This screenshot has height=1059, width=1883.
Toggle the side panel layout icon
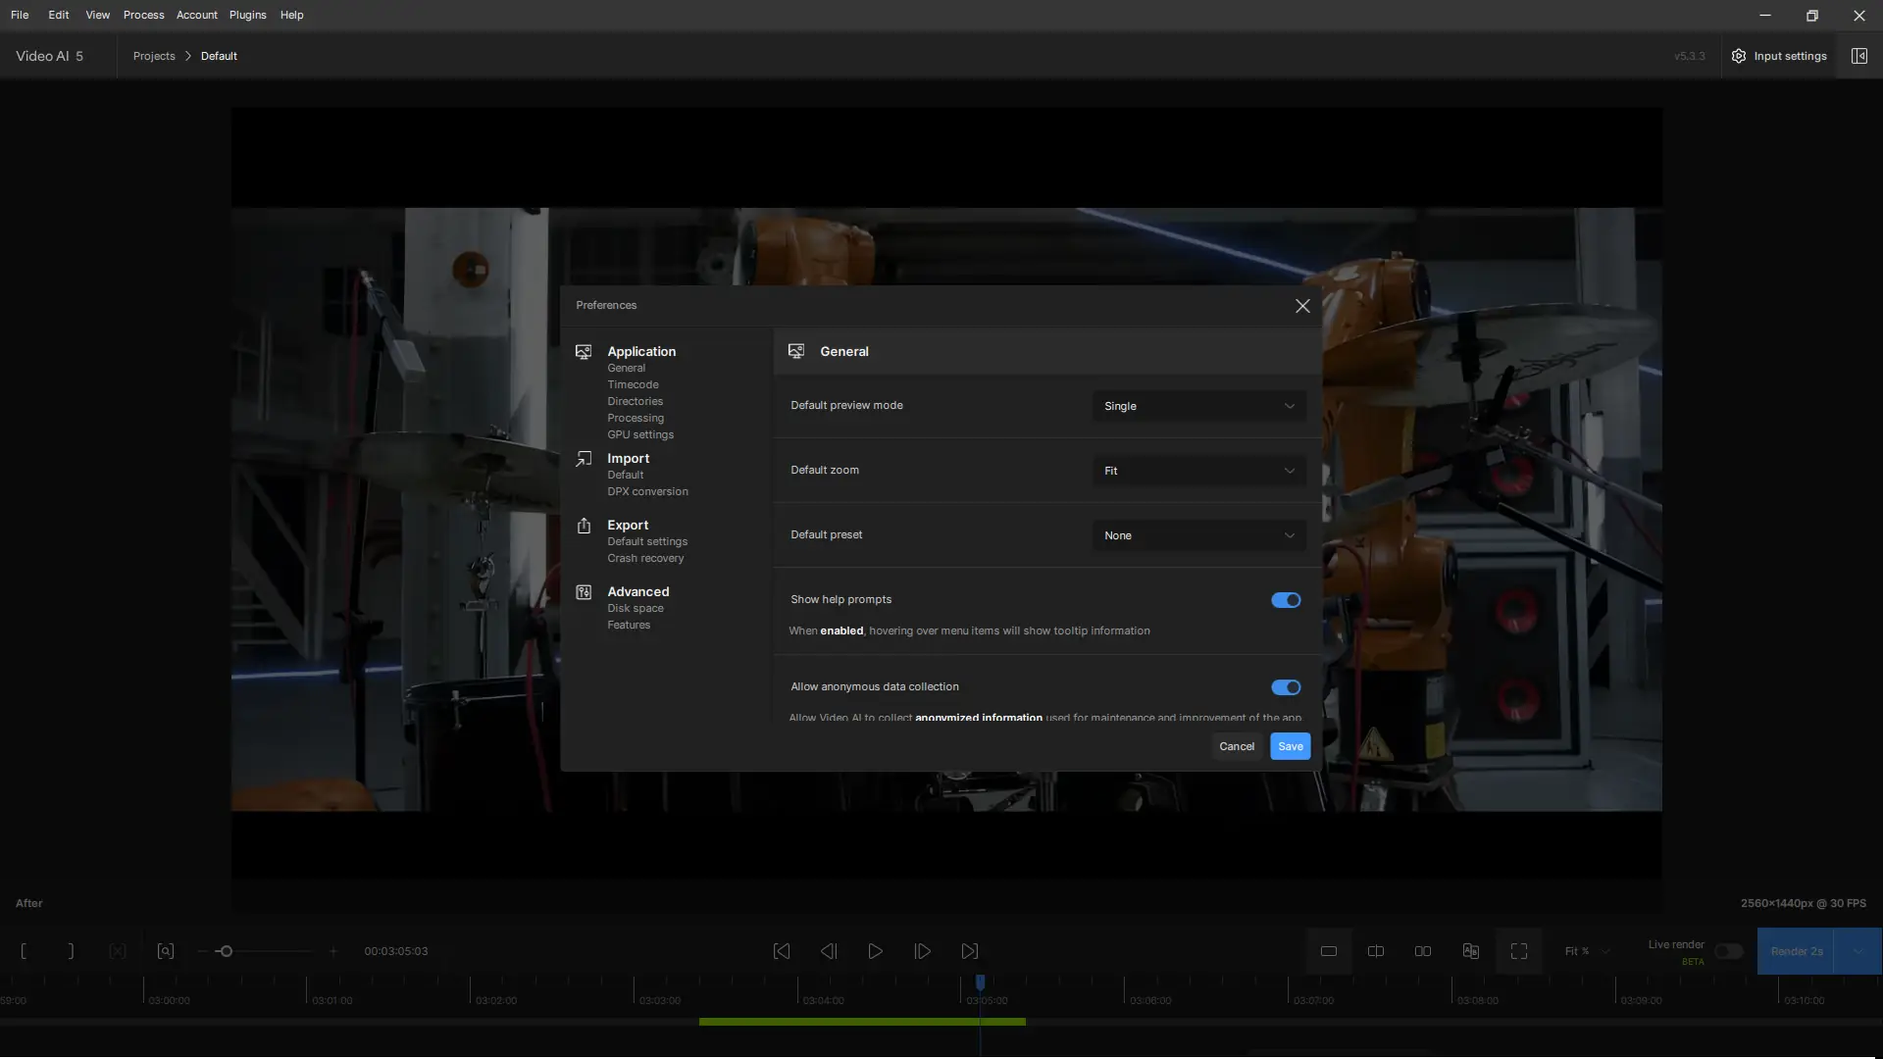(1858, 56)
